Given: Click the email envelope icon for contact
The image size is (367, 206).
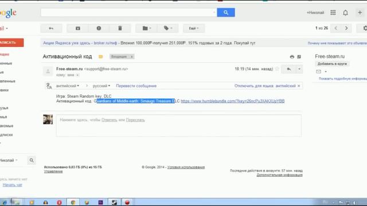Looking at the screenshot, I should 319,72.
